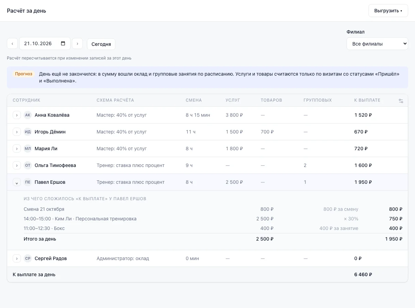Screen dimensions: 415x308
Task: Click the Сегодня button
Action: click(x=101, y=44)
